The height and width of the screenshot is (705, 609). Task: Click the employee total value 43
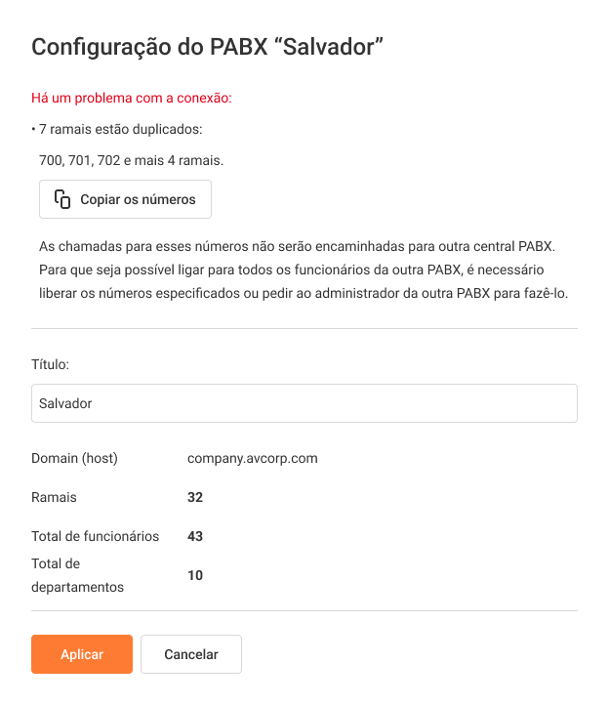tap(195, 536)
